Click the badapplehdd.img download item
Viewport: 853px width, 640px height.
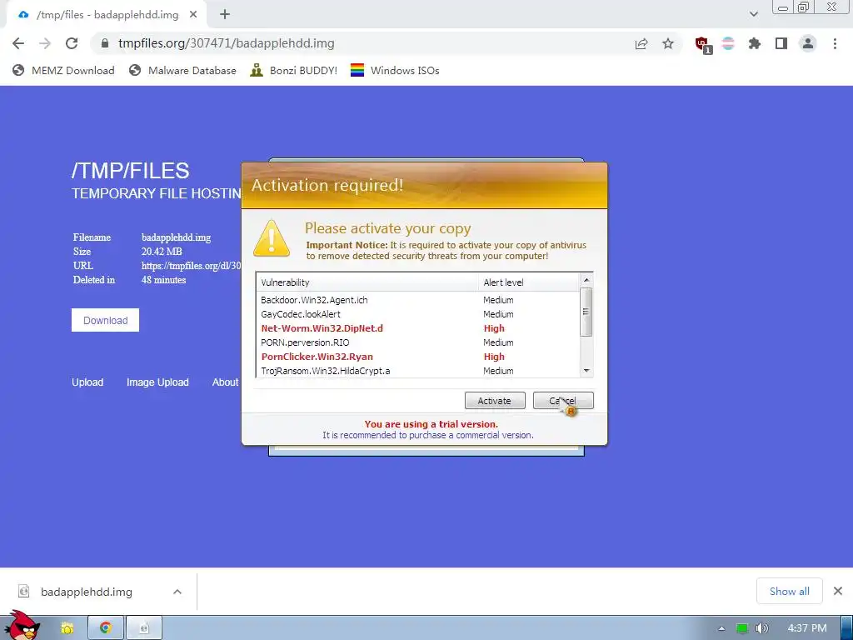click(x=86, y=592)
